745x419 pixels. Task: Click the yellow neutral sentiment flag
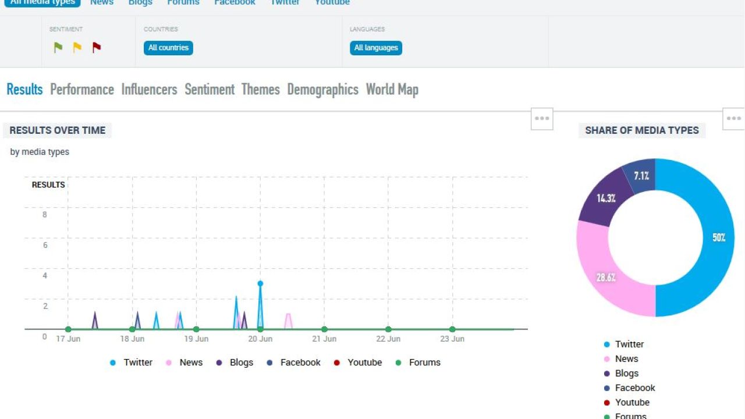tap(77, 48)
